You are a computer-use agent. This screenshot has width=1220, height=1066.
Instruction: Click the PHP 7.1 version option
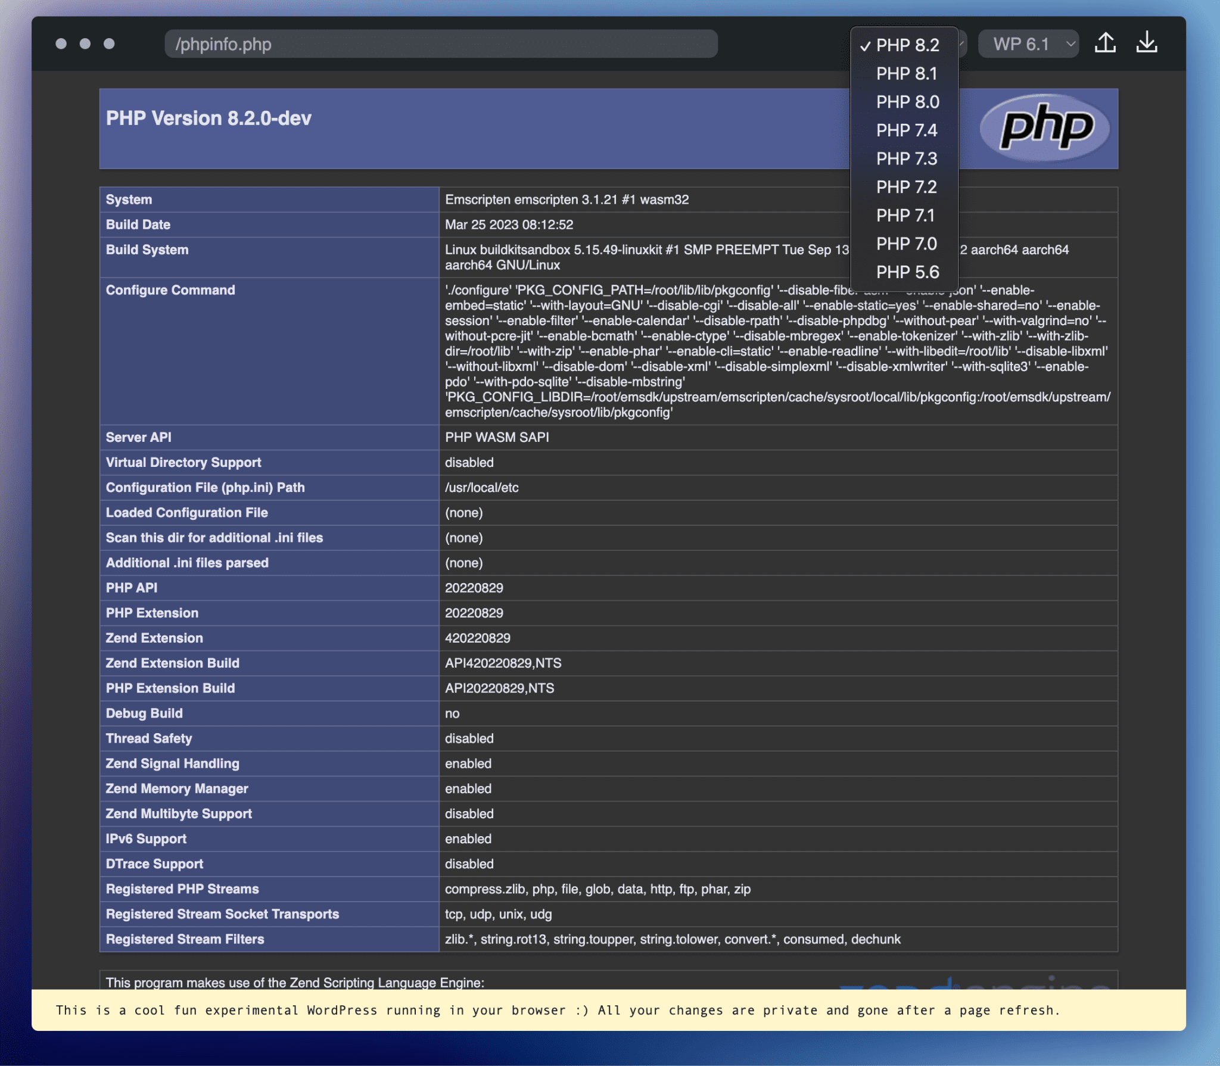point(905,214)
